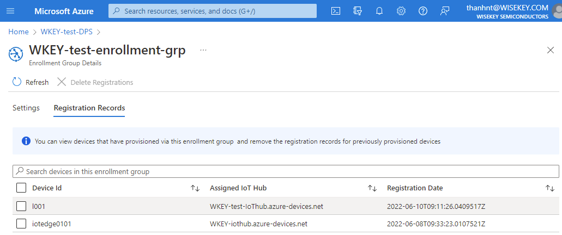Select the iotedge0101 row checkbox
Image resolution: width=562 pixels, height=235 pixels.
(21, 224)
